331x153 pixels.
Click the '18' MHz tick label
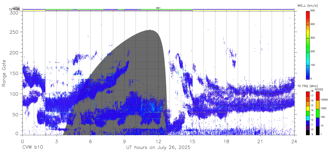[x=312, y=91]
